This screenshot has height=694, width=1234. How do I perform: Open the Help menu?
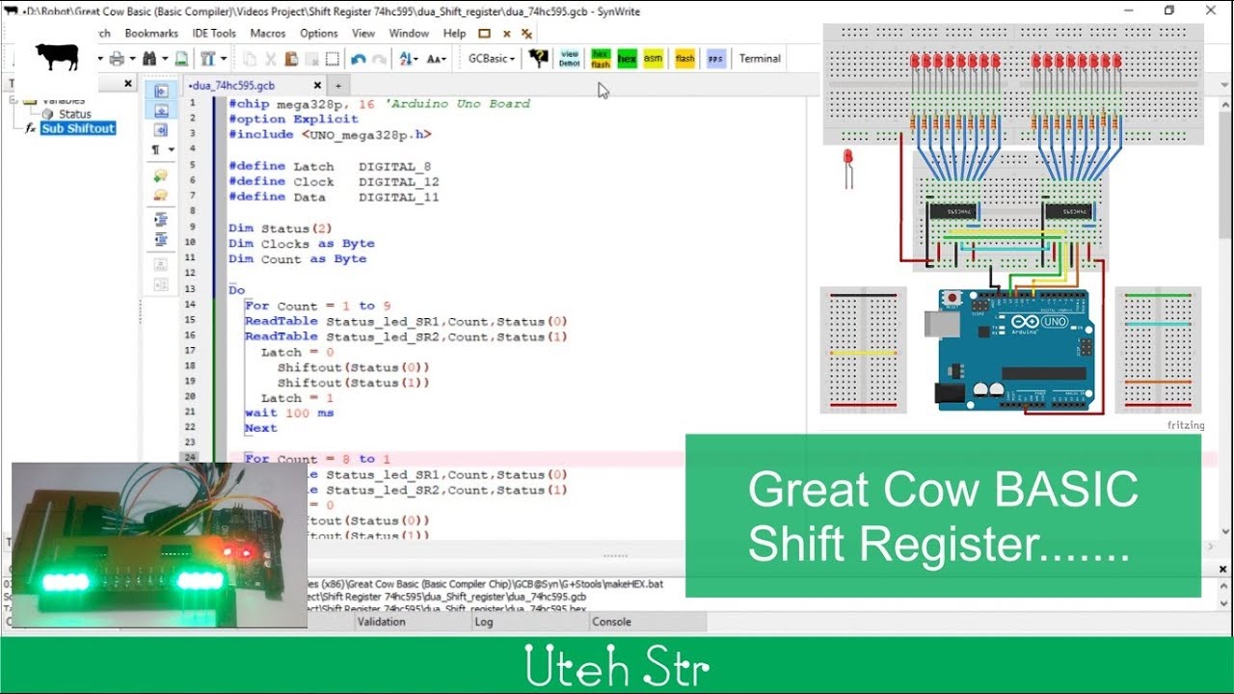454,33
